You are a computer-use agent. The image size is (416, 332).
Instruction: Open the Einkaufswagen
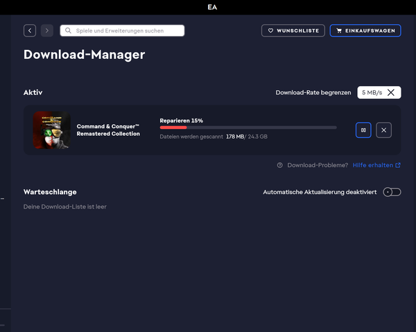[x=365, y=30]
